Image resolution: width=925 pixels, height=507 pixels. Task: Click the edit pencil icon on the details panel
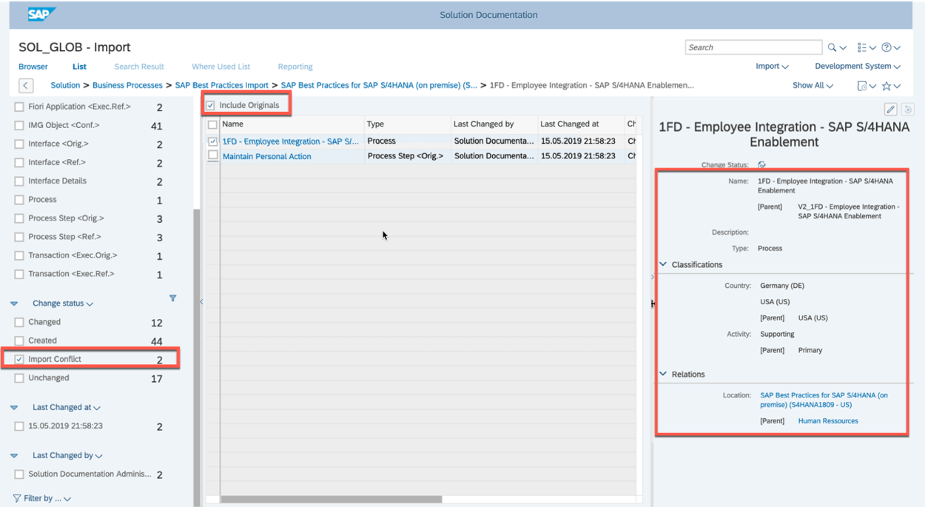pos(890,108)
